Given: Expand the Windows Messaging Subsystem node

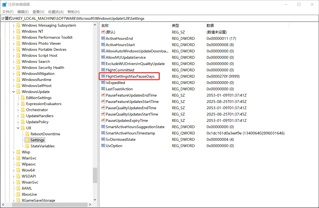Looking at the screenshot, I should (x=13, y=25).
